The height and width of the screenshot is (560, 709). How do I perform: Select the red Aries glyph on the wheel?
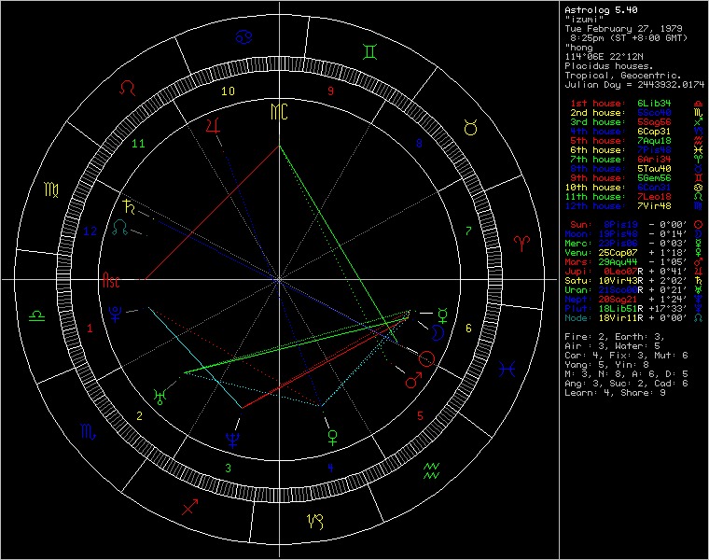521,244
